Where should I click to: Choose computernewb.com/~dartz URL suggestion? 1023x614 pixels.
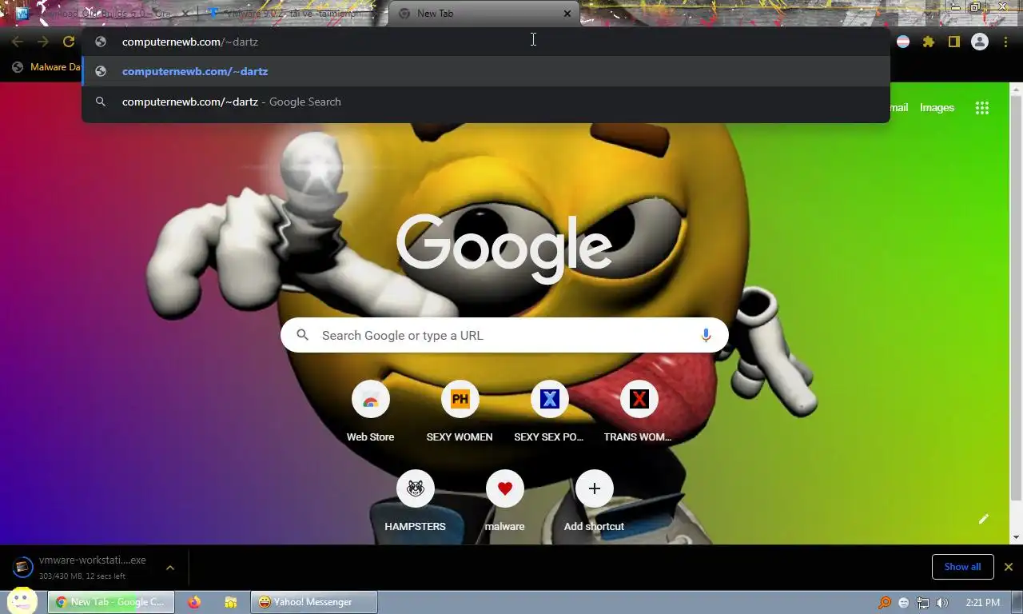pos(486,71)
